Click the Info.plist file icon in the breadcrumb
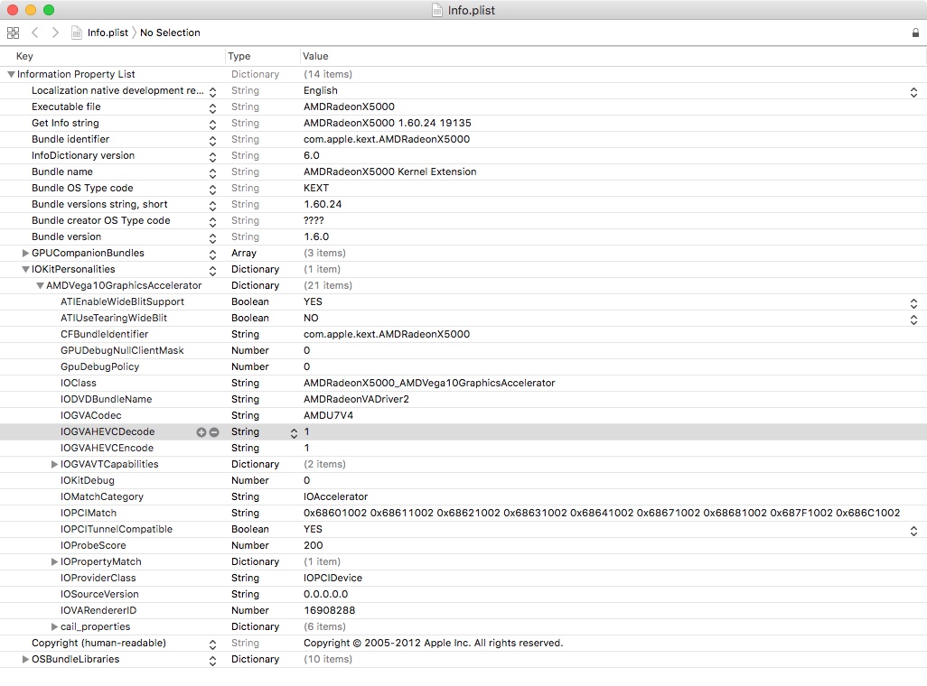927x686 pixels. 77,32
